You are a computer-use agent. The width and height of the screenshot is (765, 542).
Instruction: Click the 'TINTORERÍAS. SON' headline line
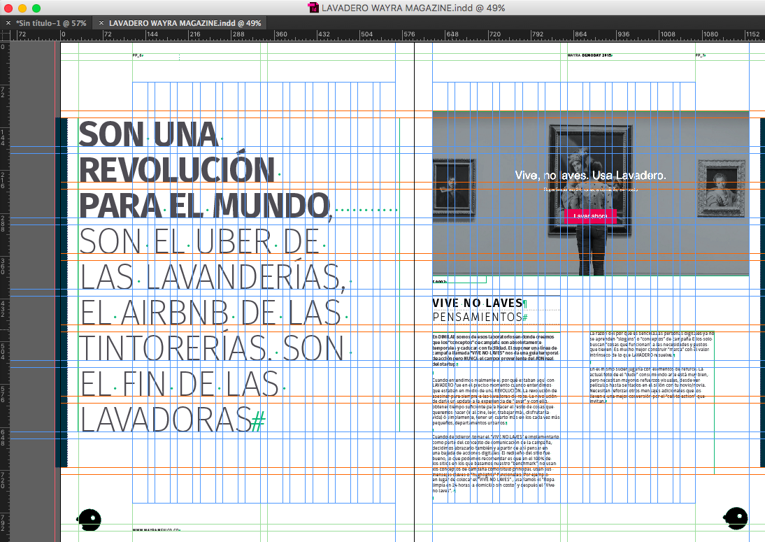pos(212,348)
